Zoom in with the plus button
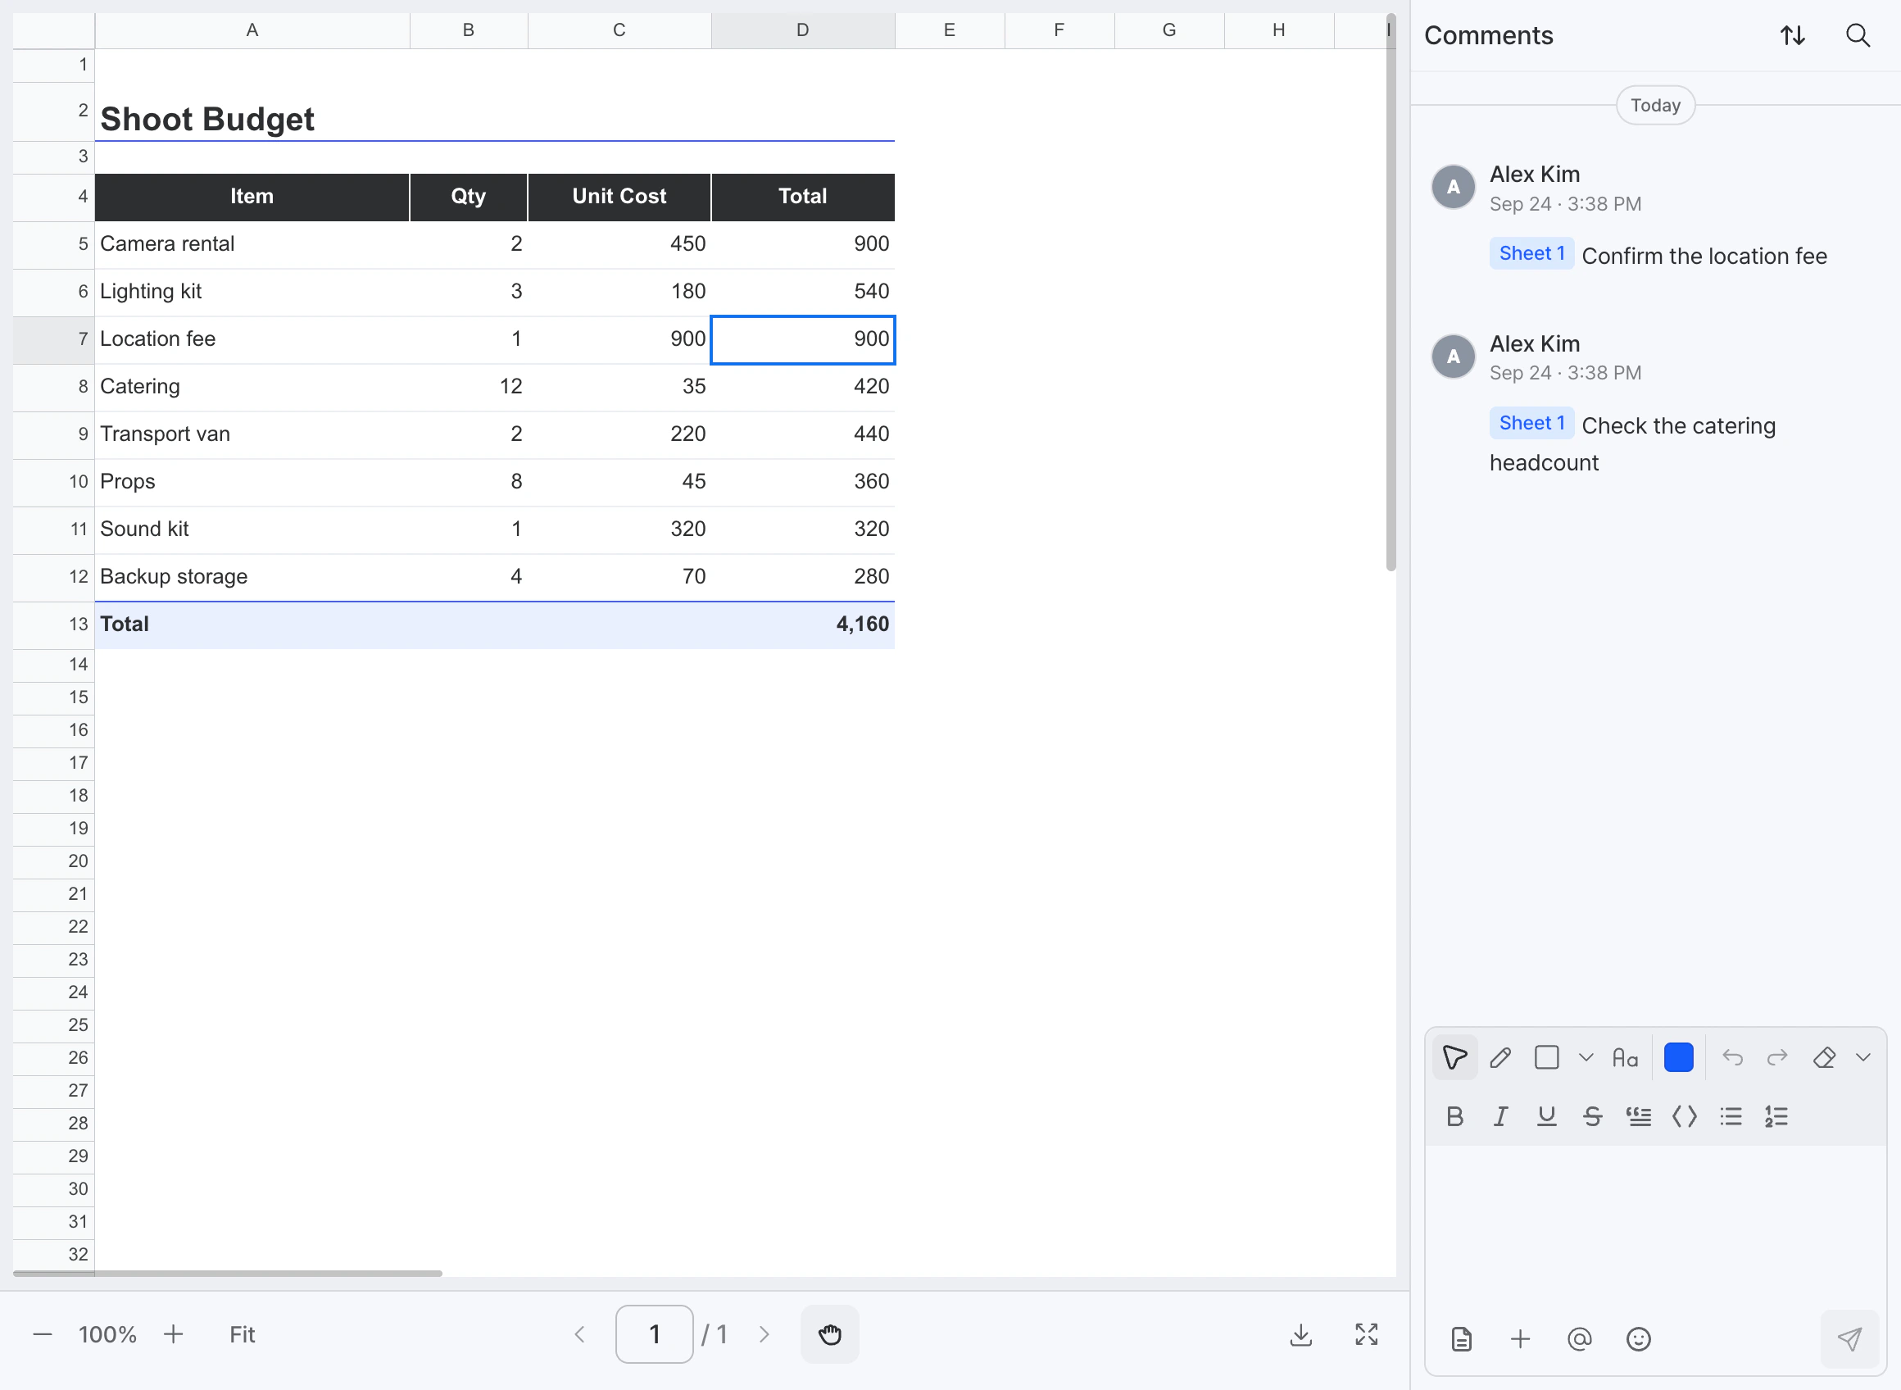1901x1390 pixels. click(173, 1334)
